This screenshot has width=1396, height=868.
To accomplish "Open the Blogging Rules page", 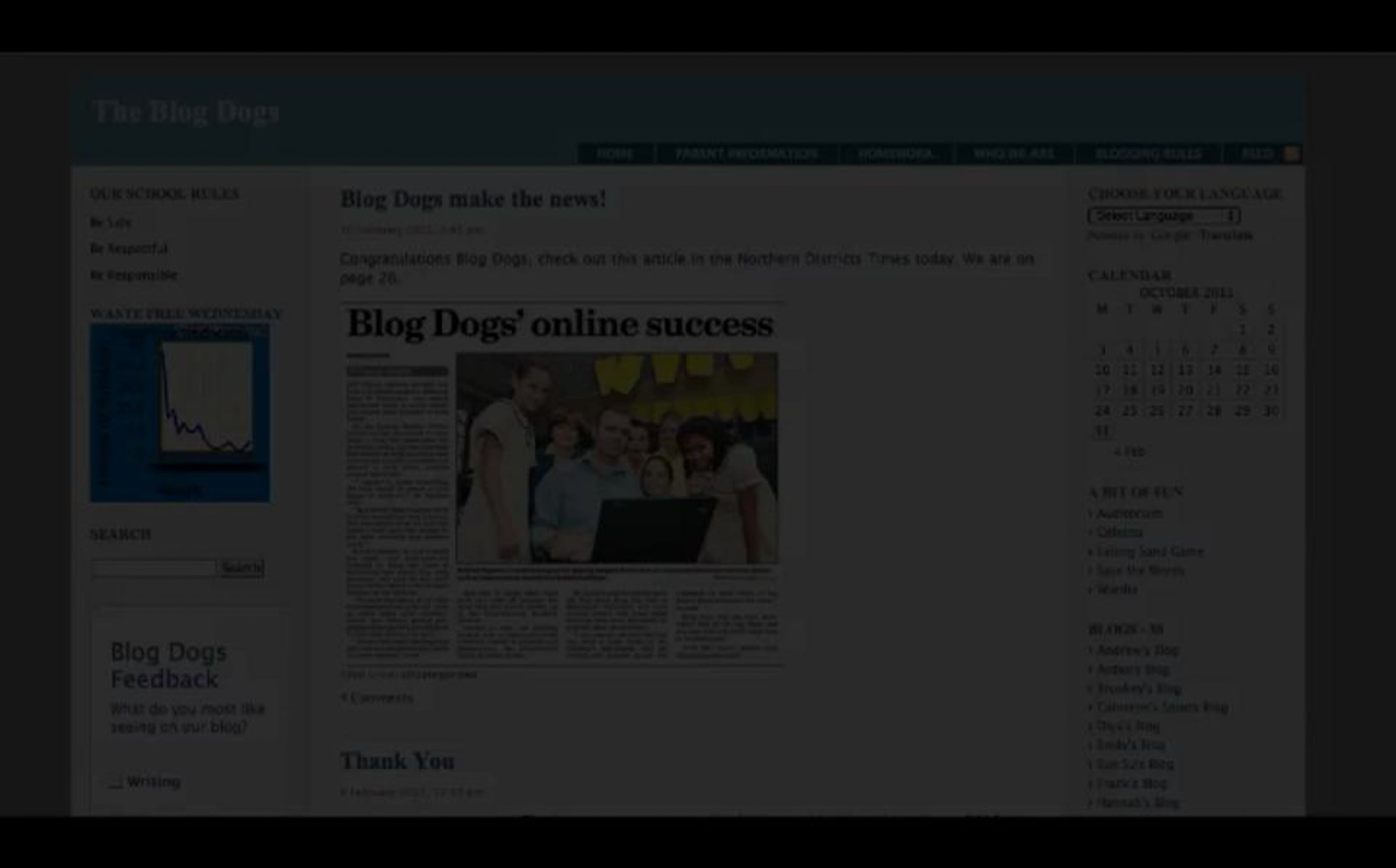I will point(1148,154).
